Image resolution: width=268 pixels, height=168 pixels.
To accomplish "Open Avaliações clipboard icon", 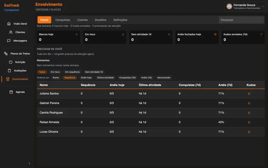I will point(10,71).
